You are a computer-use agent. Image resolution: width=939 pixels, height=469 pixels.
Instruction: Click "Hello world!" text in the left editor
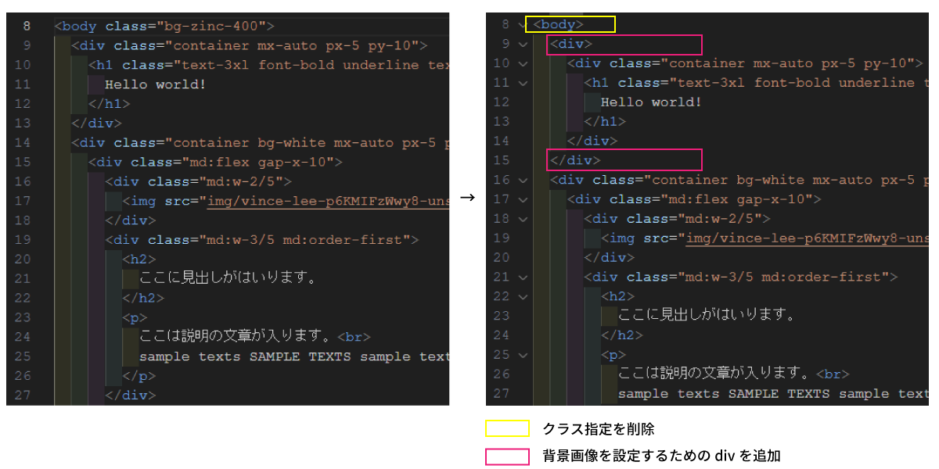tap(155, 84)
